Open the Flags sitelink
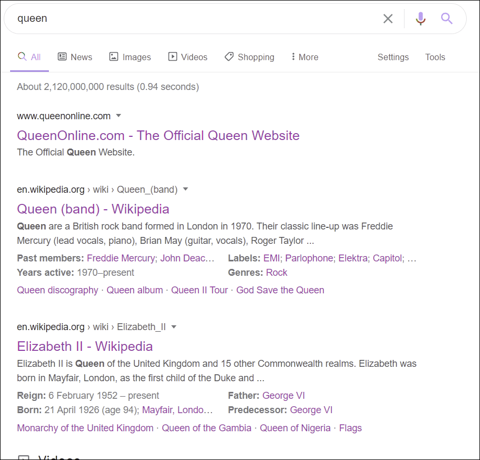480x460 pixels. coord(350,428)
